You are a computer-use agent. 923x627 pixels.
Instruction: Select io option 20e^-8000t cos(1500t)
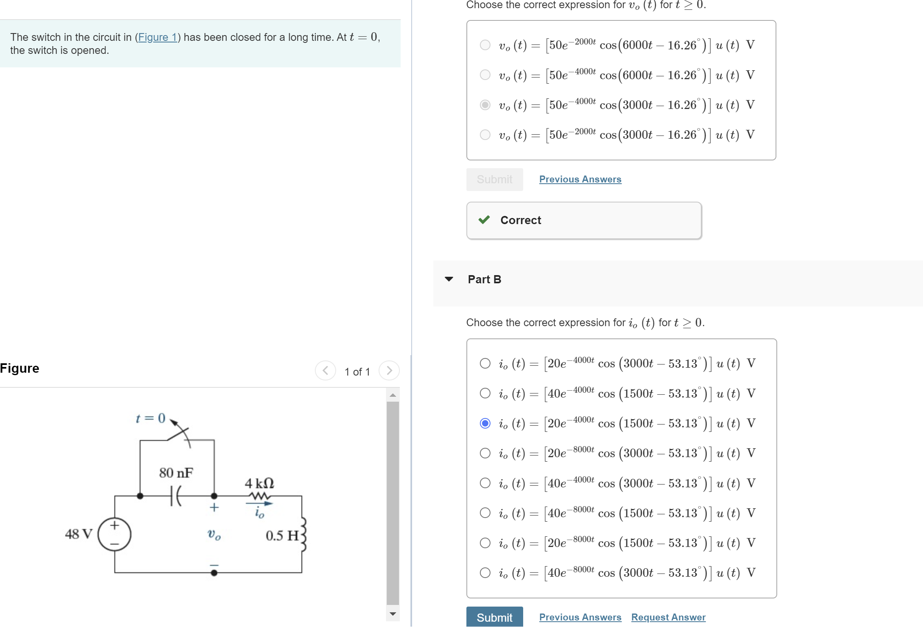click(485, 543)
